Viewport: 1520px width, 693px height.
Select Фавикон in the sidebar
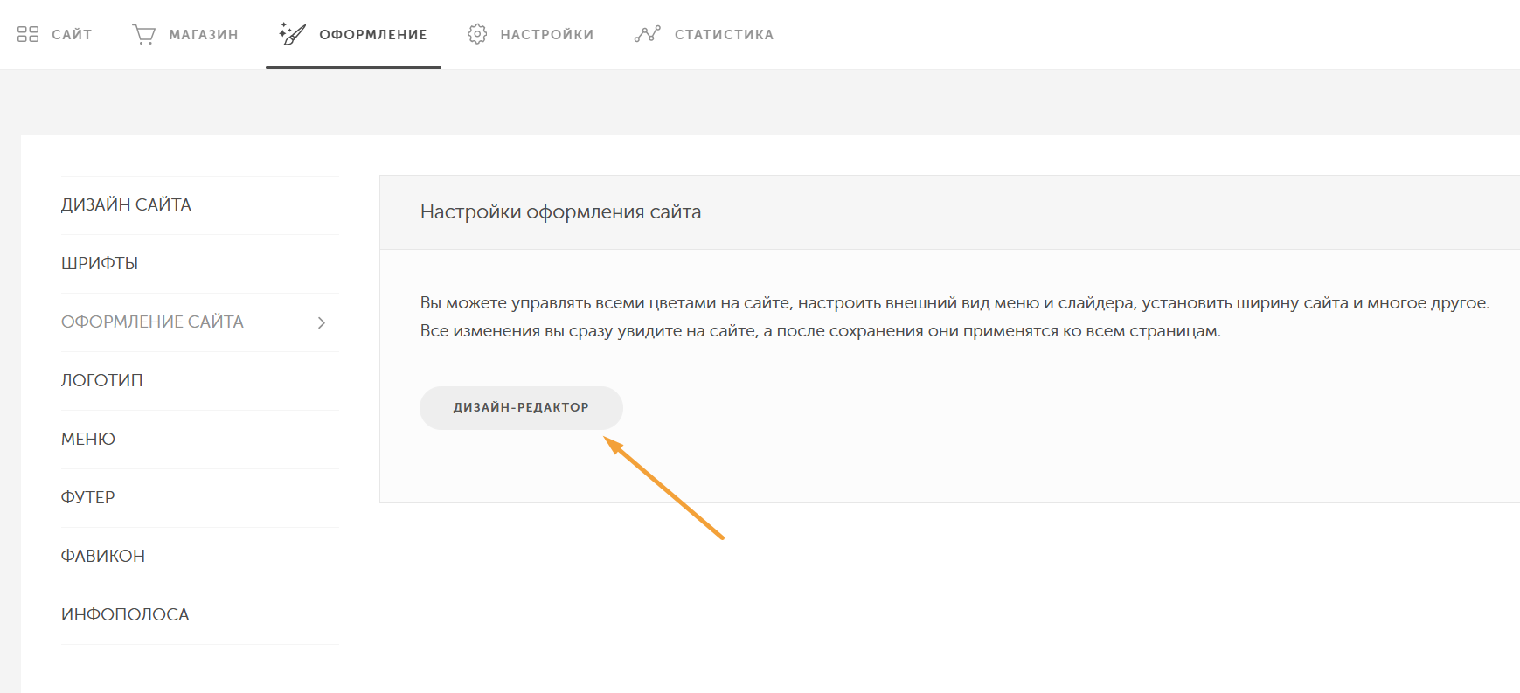coord(103,556)
